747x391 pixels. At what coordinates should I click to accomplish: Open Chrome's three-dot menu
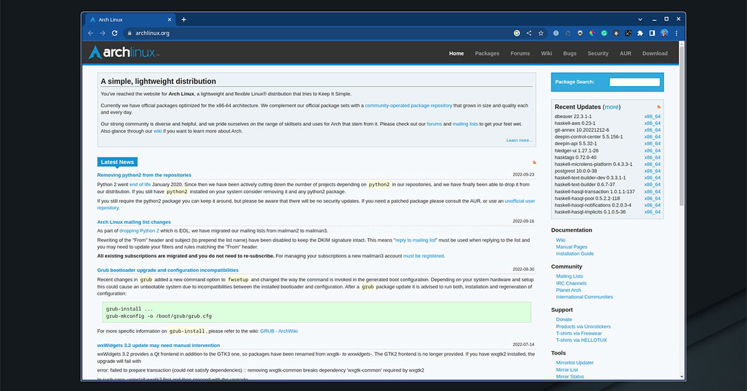coord(677,33)
